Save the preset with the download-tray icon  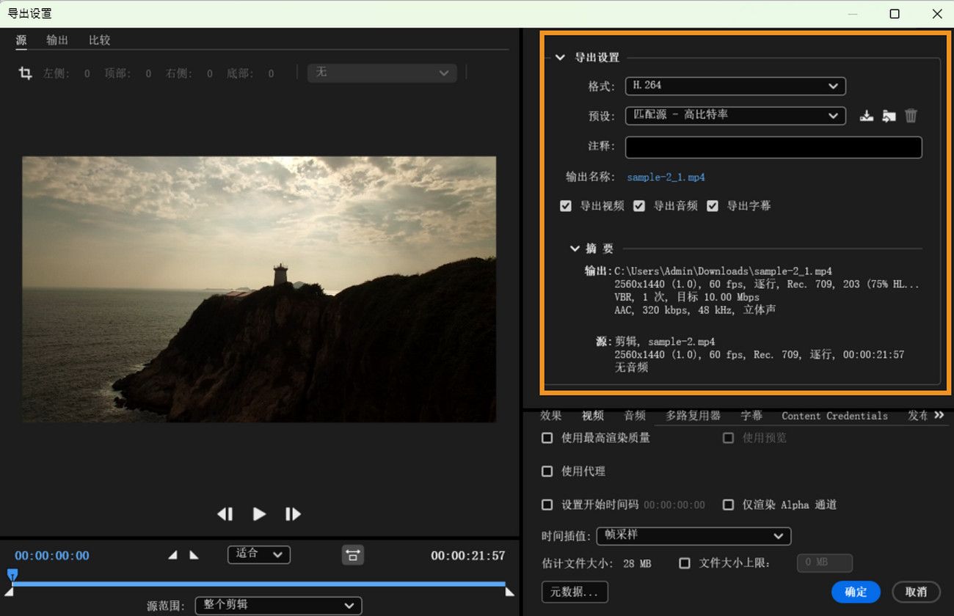tap(867, 115)
